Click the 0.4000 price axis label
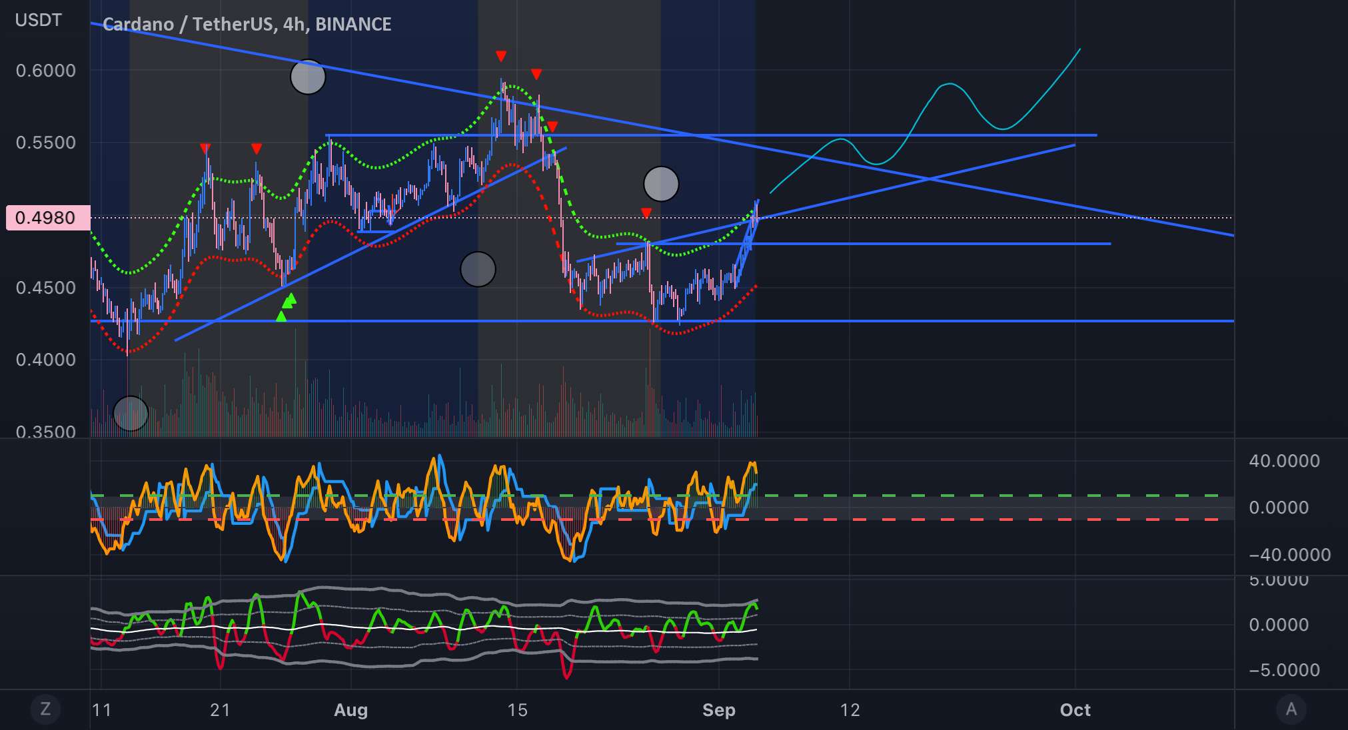 click(x=46, y=360)
